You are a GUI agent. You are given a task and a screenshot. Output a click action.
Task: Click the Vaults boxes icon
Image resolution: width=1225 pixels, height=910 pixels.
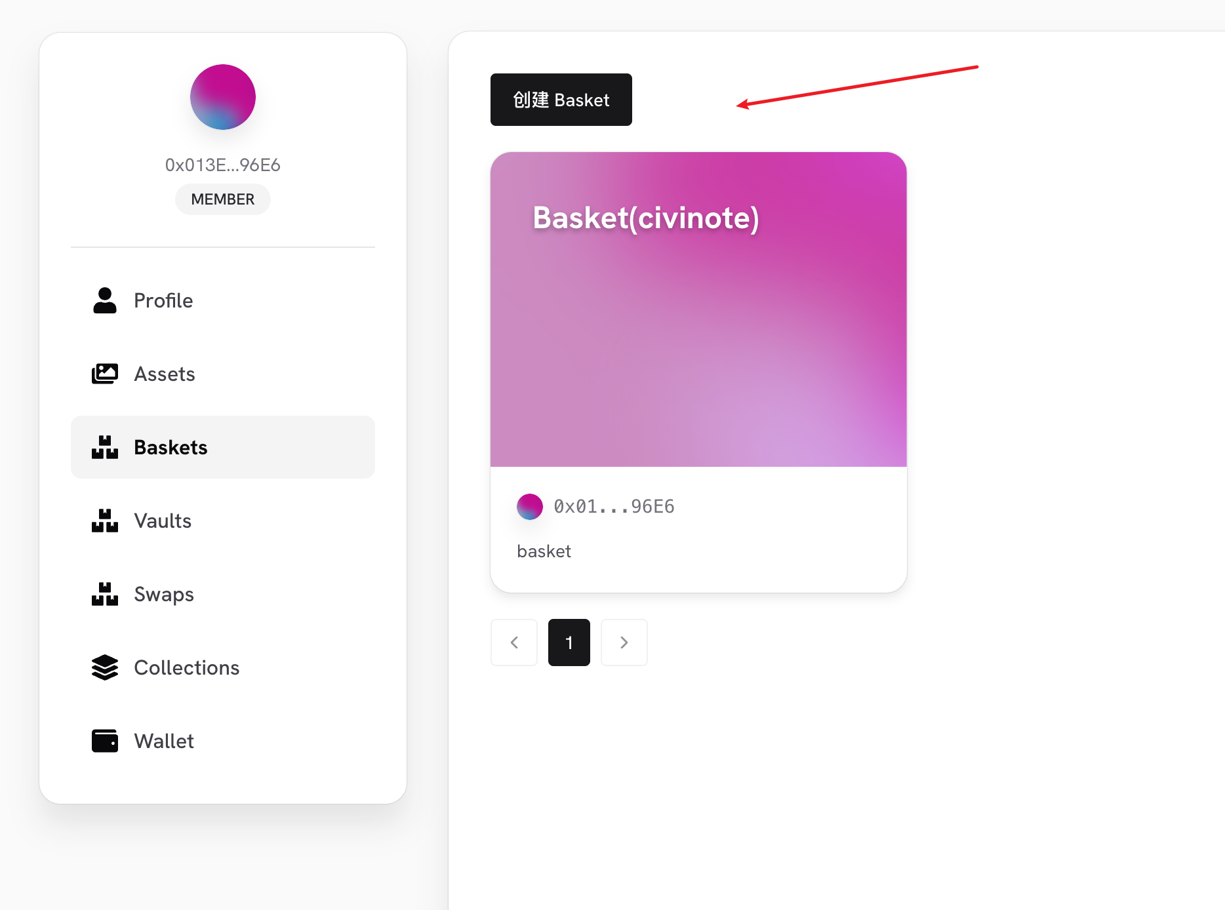click(x=105, y=521)
